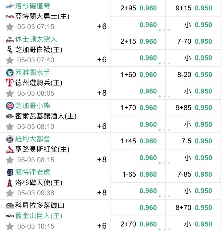
Task: Expand +6 more bets for Dodgers game
Action: coord(102,27)
